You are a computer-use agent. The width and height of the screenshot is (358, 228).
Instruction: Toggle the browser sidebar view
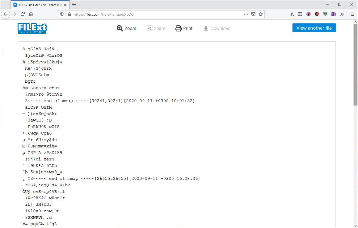point(300,14)
